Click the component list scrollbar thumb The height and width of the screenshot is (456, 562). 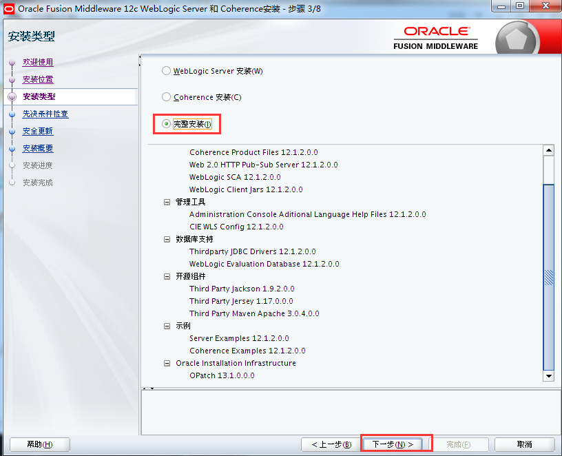point(549,277)
